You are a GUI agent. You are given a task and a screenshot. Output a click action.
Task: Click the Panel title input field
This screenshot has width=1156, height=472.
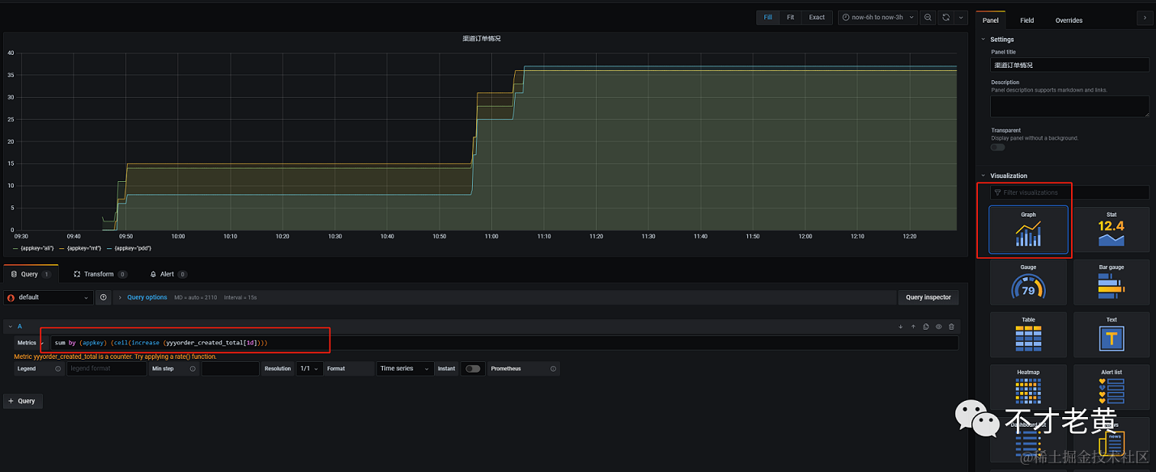(x=1069, y=65)
